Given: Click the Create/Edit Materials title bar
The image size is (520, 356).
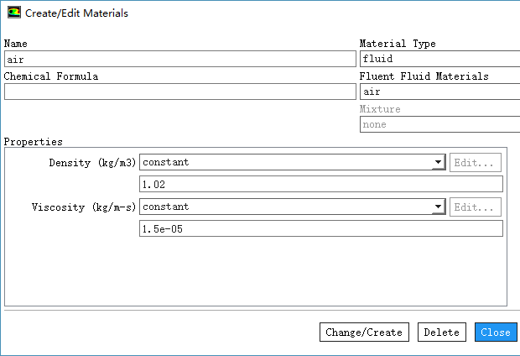Looking at the screenshot, I should (x=252, y=13).
